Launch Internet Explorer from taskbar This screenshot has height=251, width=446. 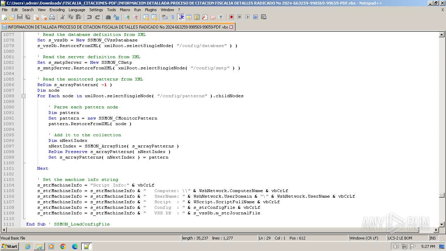[28, 246]
